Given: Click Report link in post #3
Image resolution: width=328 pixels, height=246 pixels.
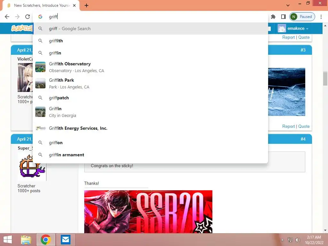Looking at the screenshot, I should pos(289,126).
